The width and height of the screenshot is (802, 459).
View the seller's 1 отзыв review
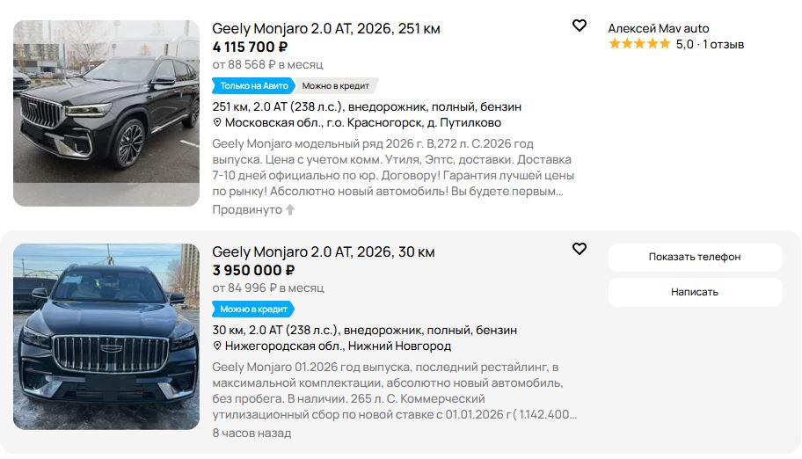coord(723,44)
